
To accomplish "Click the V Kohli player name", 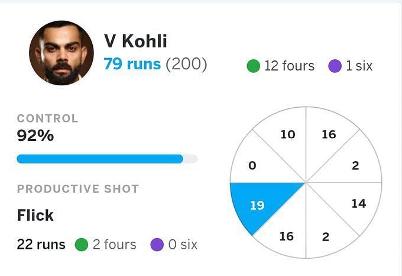I will [x=135, y=41].
